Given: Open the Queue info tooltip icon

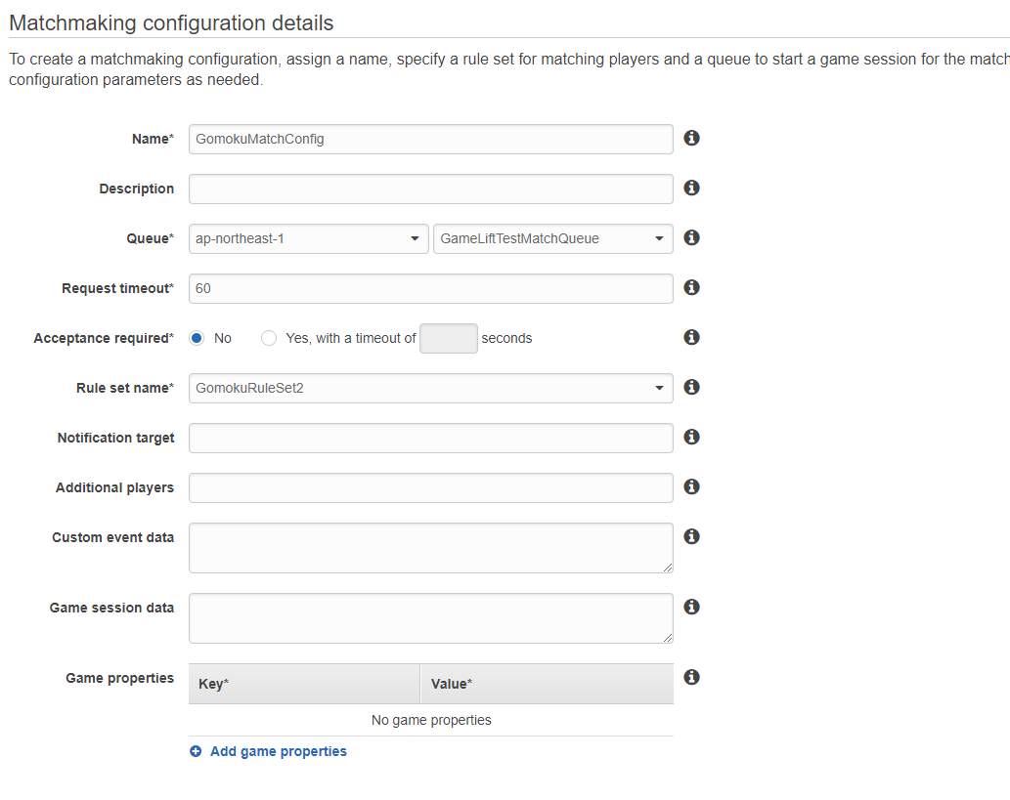Looking at the screenshot, I should [x=691, y=237].
